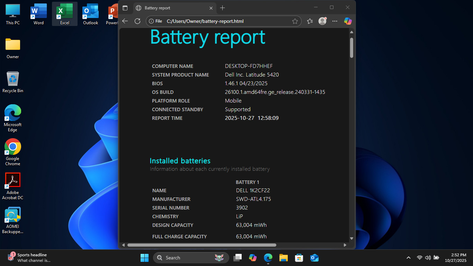
Task: Open Wi-Fi network settings in tray
Action: click(420, 258)
